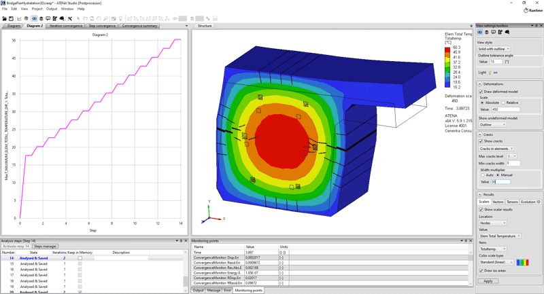Image resolution: width=544 pixels, height=294 pixels.
Task: Uncheck Show cracks checkbox
Action: (x=481, y=141)
